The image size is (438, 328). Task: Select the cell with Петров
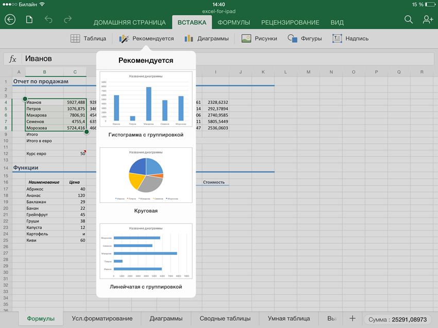(x=44, y=109)
